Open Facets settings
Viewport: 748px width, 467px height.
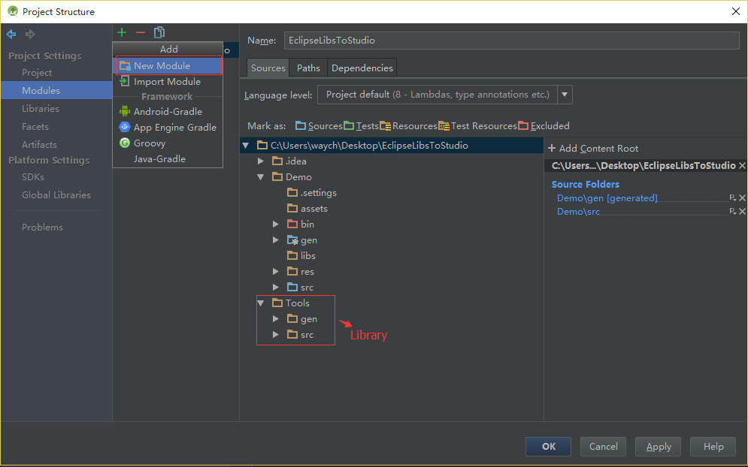coord(35,127)
